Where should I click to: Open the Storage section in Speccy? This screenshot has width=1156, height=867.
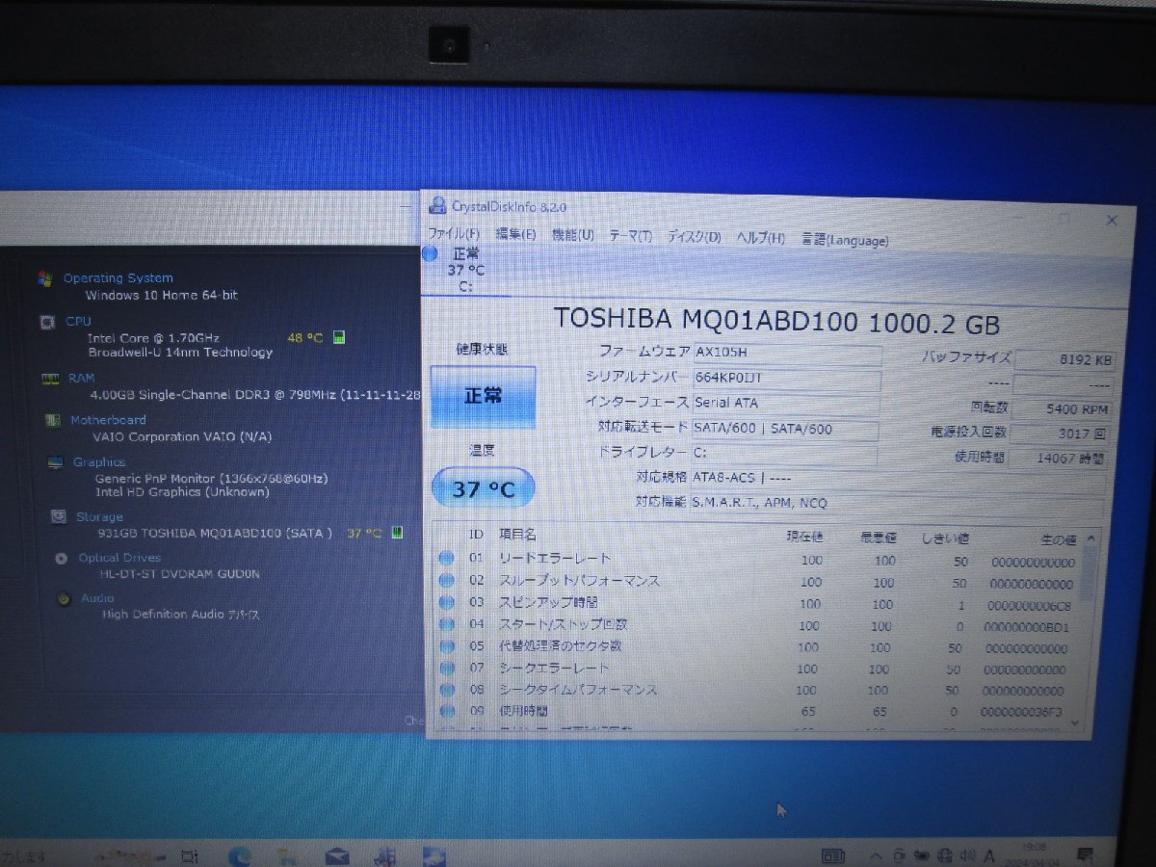tap(99, 517)
